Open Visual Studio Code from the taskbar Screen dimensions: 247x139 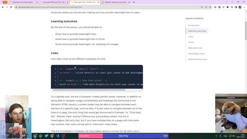coord(58,136)
